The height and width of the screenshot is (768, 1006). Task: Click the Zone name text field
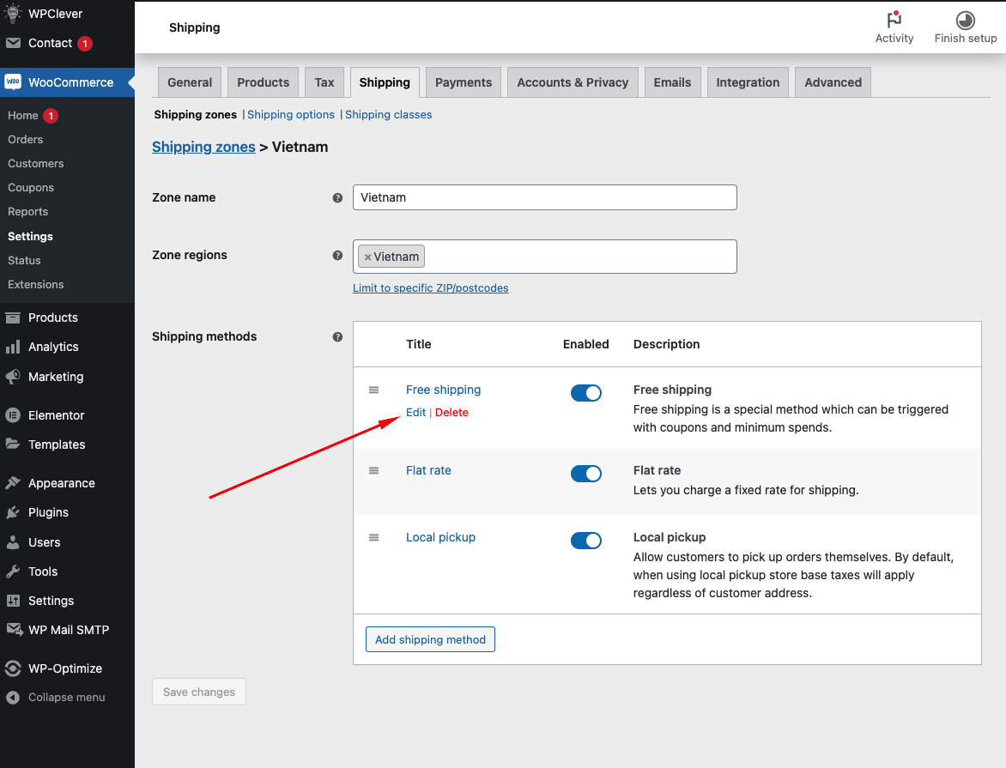[x=544, y=197]
